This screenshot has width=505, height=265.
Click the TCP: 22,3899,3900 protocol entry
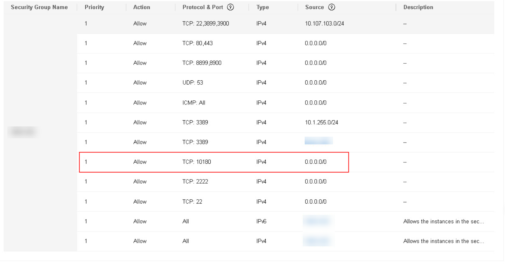point(205,23)
